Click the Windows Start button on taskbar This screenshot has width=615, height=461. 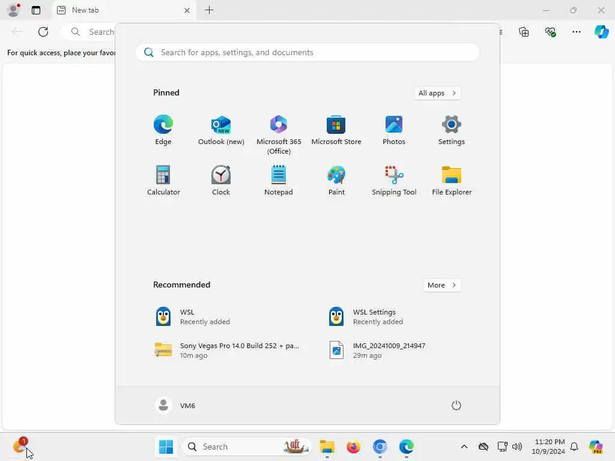coord(166,447)
